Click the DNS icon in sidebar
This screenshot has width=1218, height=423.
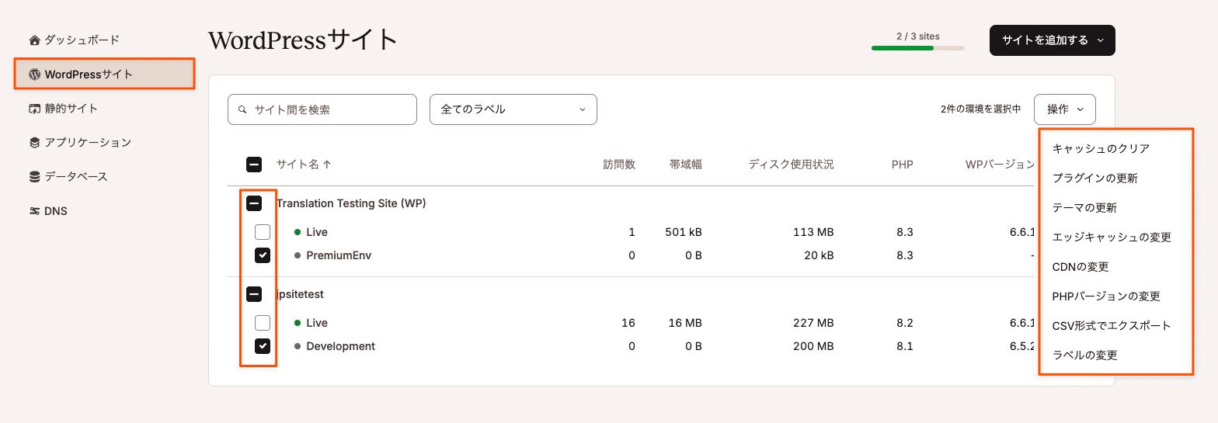point(34,211)
